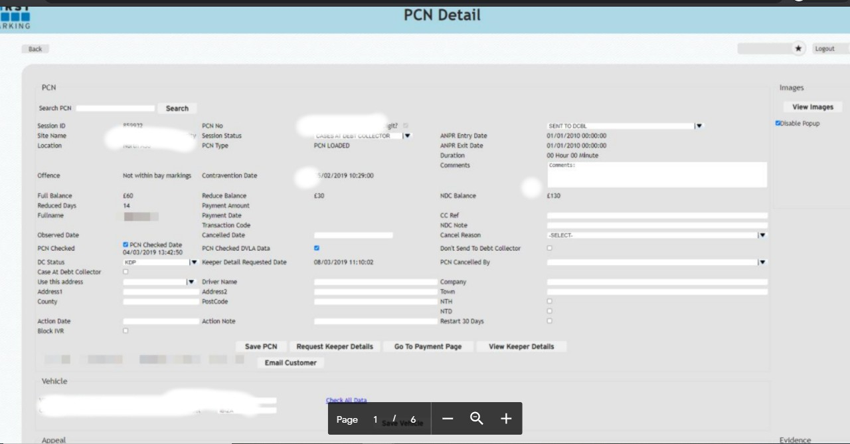Enable Don't Send To Debt Collector
The width and height of the screenshot is (850, 444).
549,248
